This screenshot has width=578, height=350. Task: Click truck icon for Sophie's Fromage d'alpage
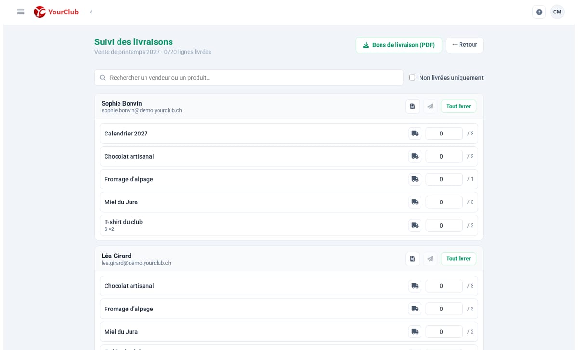point(415,179)
